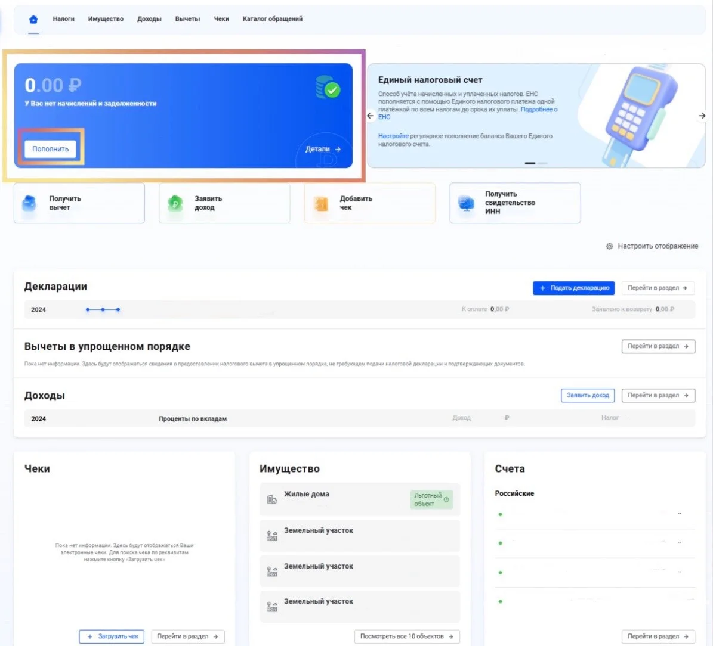Open the Получить вычет card

pos(79,203)
